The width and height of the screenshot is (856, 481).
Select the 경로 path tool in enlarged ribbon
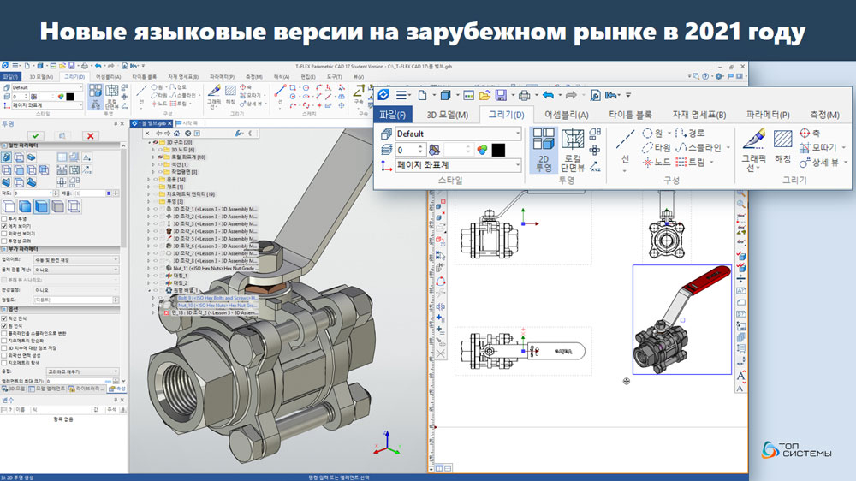690,133
